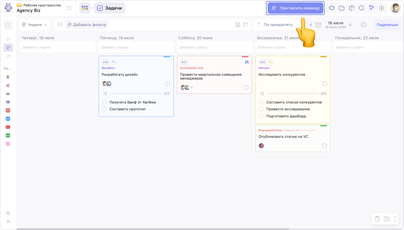Image resolution: width=404 pixels, height=230 pixels.
Task: Click the yellow link icon on task #36
Action: (271, 62)
